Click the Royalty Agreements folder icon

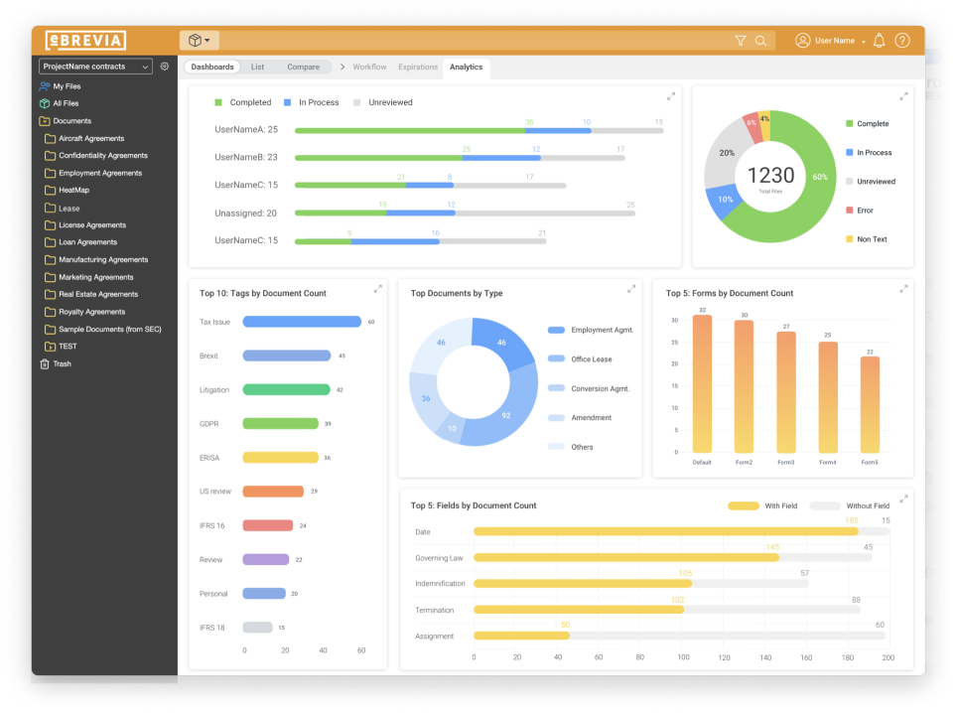pos(50,312)
